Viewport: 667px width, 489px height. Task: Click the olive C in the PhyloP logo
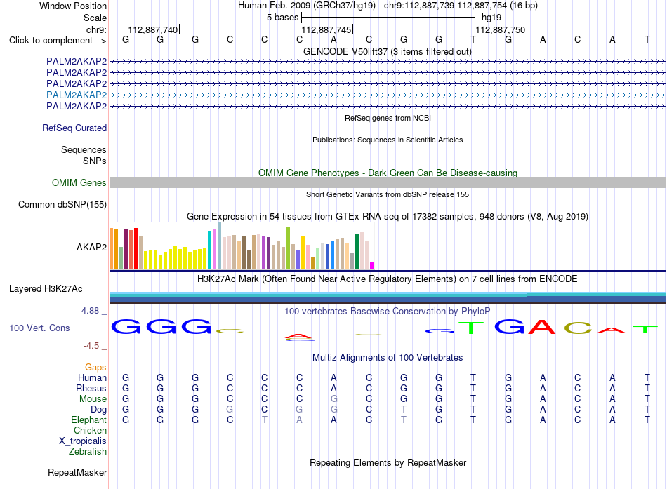click(x=578, y=328)
